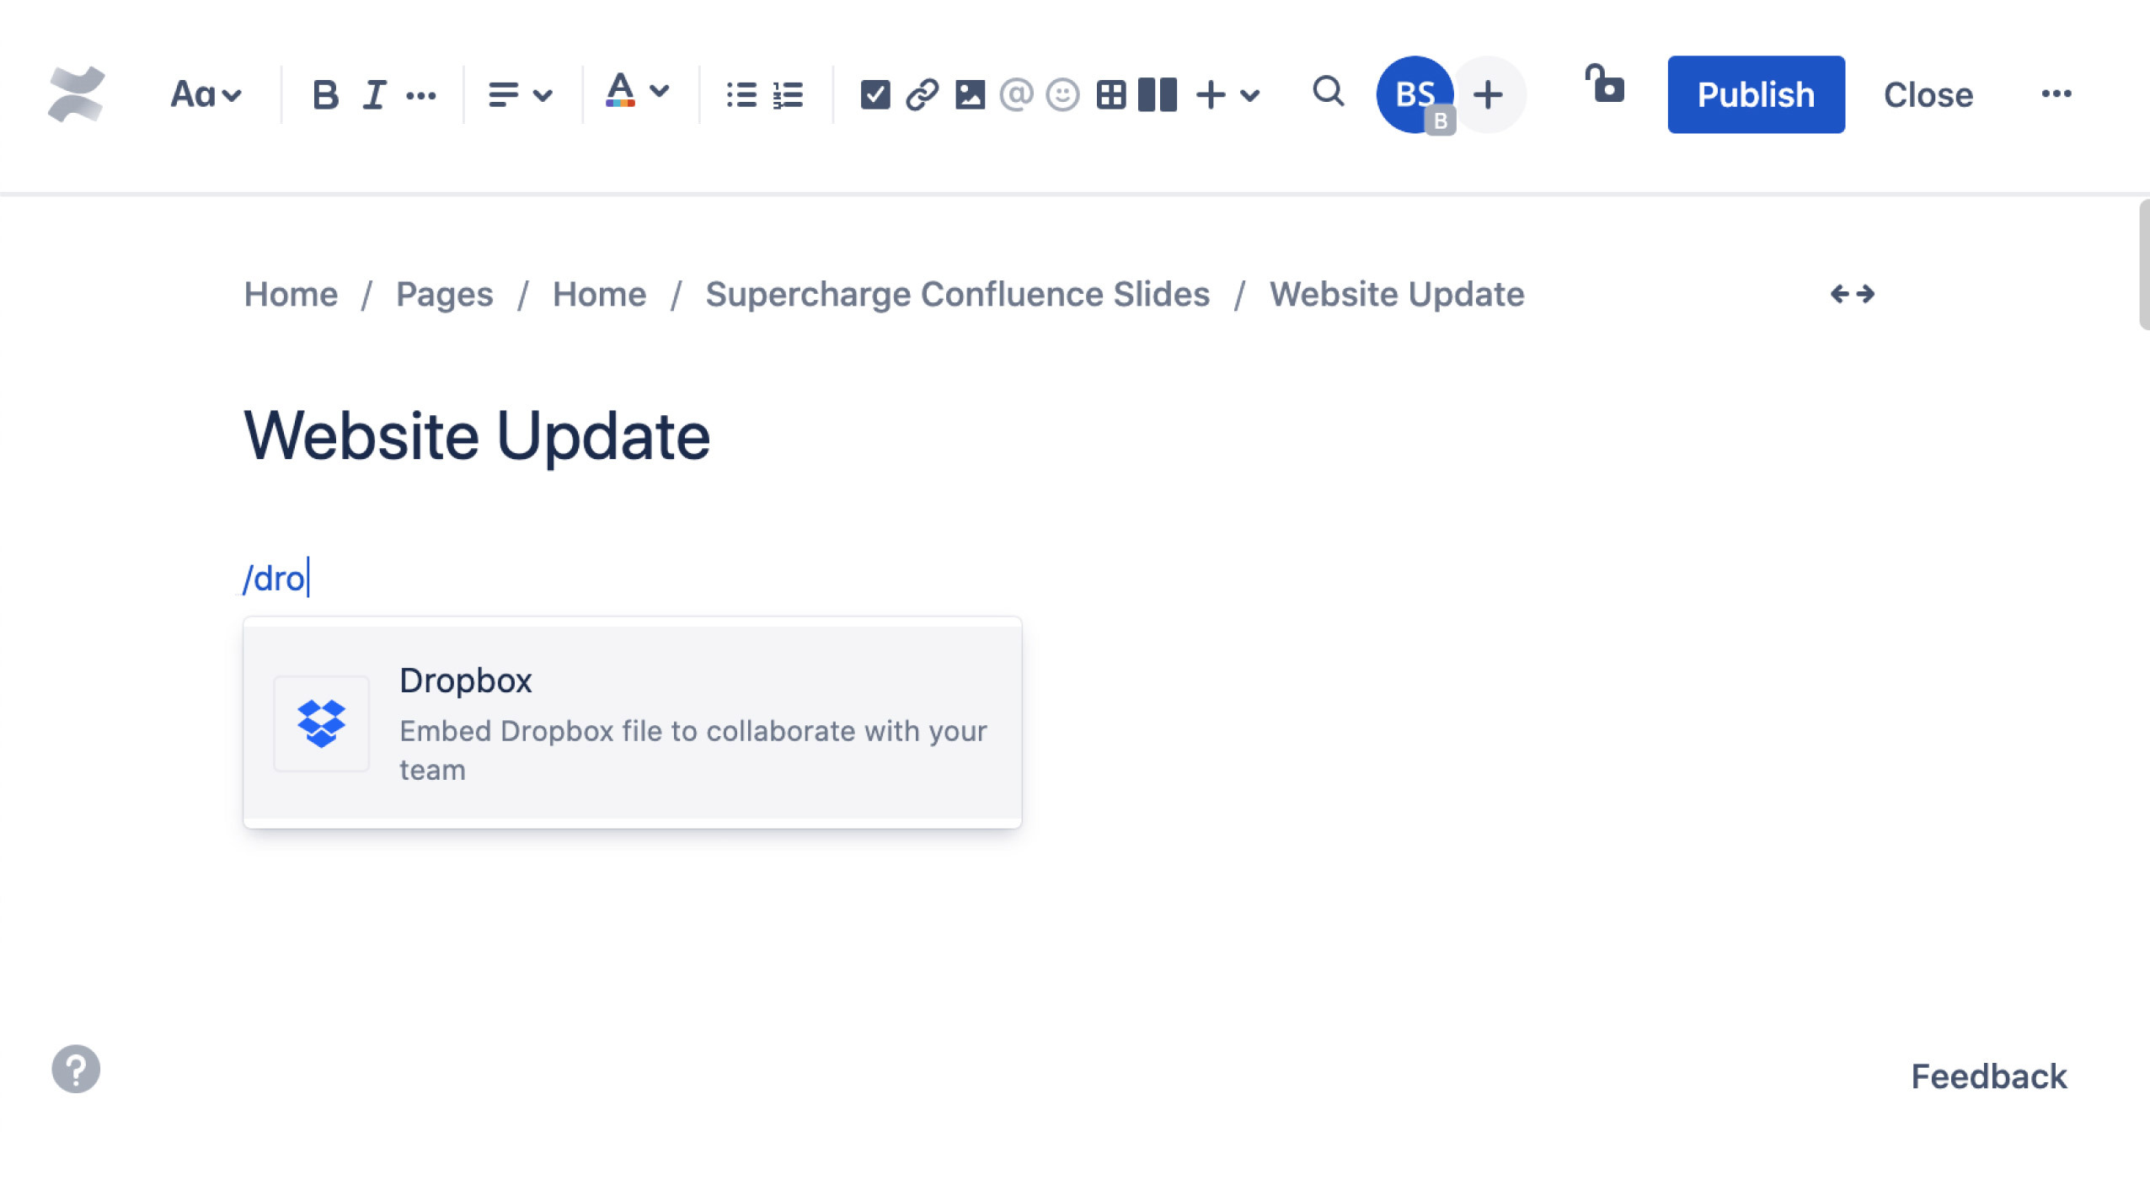Click the Italic formatting icon
The width and height of the screenshot is (2150, 1201).
[x=372, y=94]
